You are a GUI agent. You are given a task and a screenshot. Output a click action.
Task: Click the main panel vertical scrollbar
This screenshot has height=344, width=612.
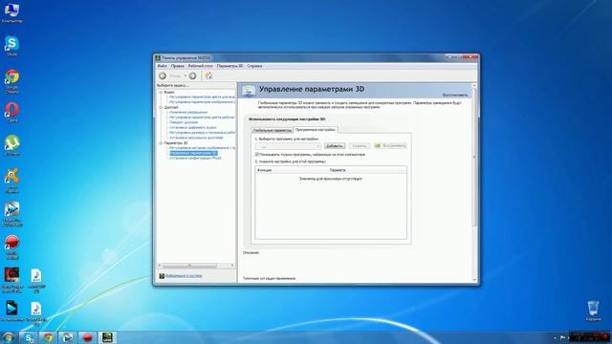click(474, 156)
